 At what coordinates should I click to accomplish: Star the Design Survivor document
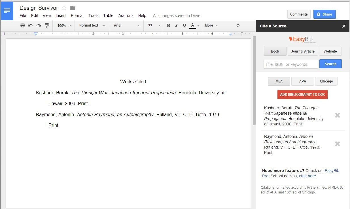tap(64, 8)
